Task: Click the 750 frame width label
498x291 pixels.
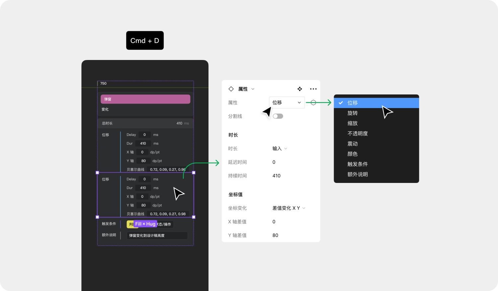Action: (x=103, y=84)
